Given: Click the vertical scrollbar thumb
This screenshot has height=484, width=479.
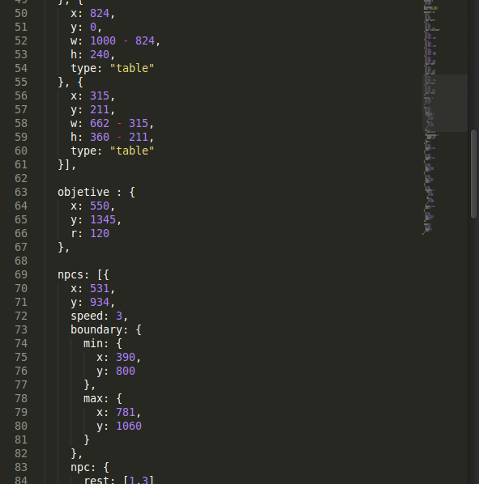Looking at the screenshot, I should pos(474,174).
